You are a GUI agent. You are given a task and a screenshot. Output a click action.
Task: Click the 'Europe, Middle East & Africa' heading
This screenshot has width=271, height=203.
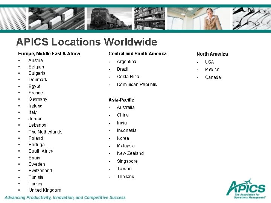(49, 54)
